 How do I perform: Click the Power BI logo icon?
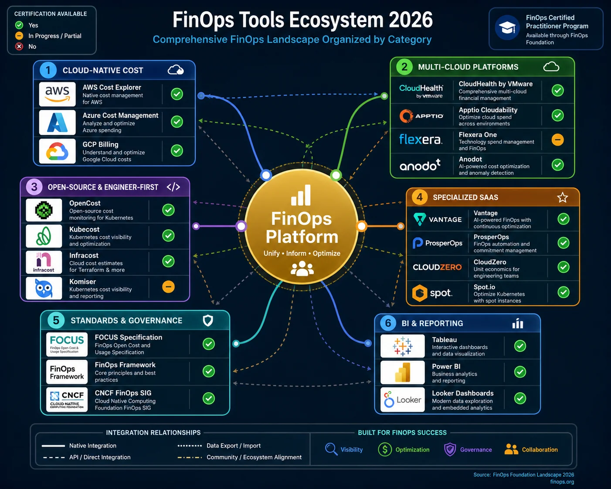(x=402, y=372)
